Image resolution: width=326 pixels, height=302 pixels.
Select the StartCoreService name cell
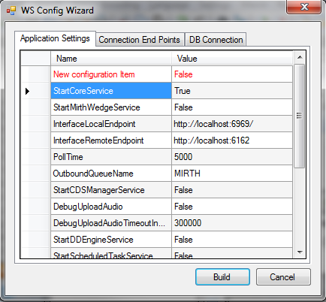111,91
